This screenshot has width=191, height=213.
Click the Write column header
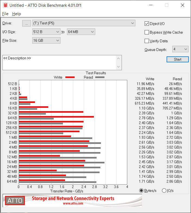pyautogui.click(x=150, y=79)
